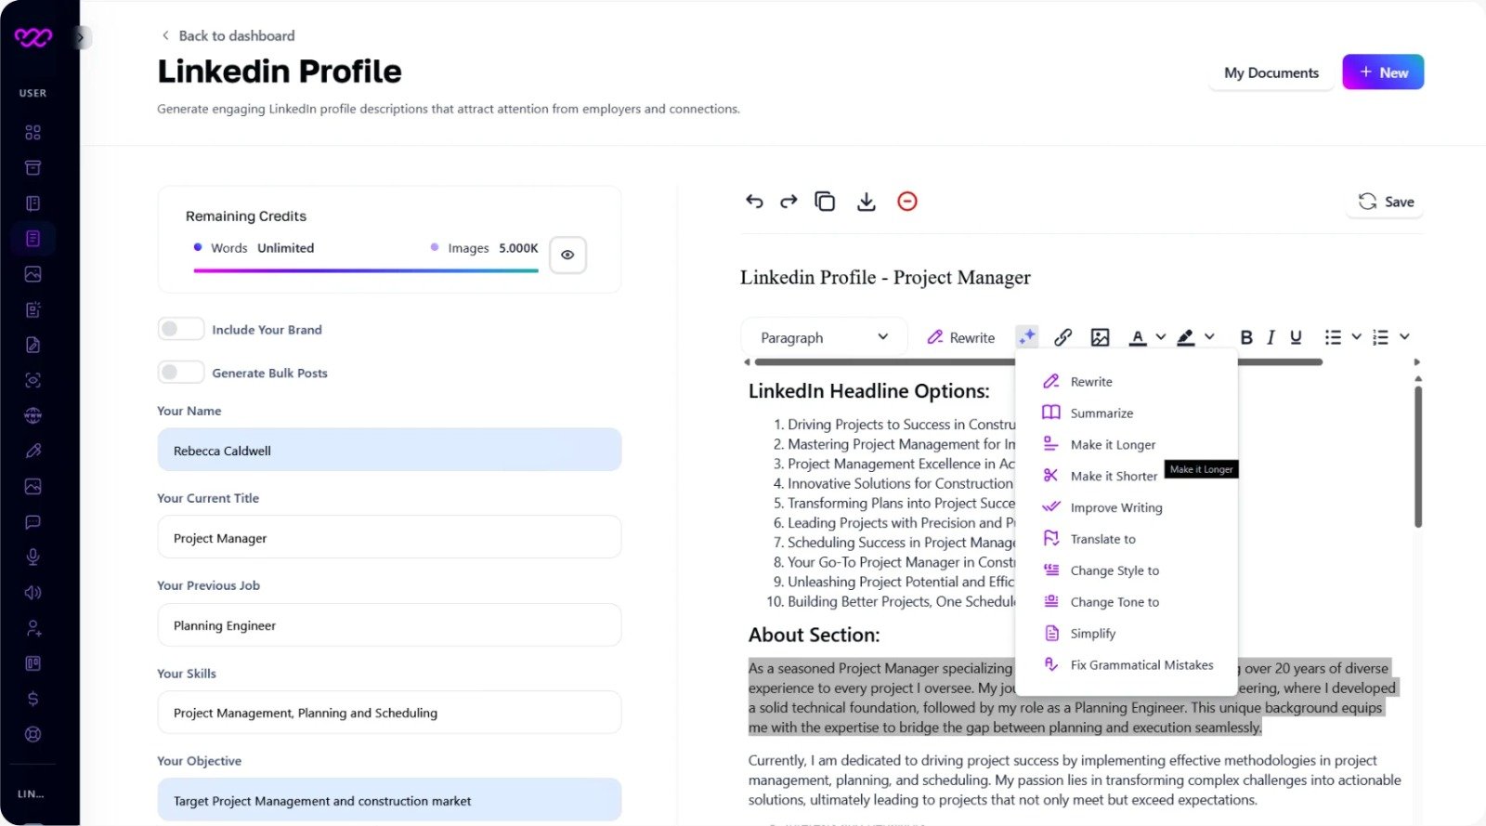Screen dimensions: 1486x826
Task: Open the speaker volume icon in sidebar
Action: [x=33, y=592]
